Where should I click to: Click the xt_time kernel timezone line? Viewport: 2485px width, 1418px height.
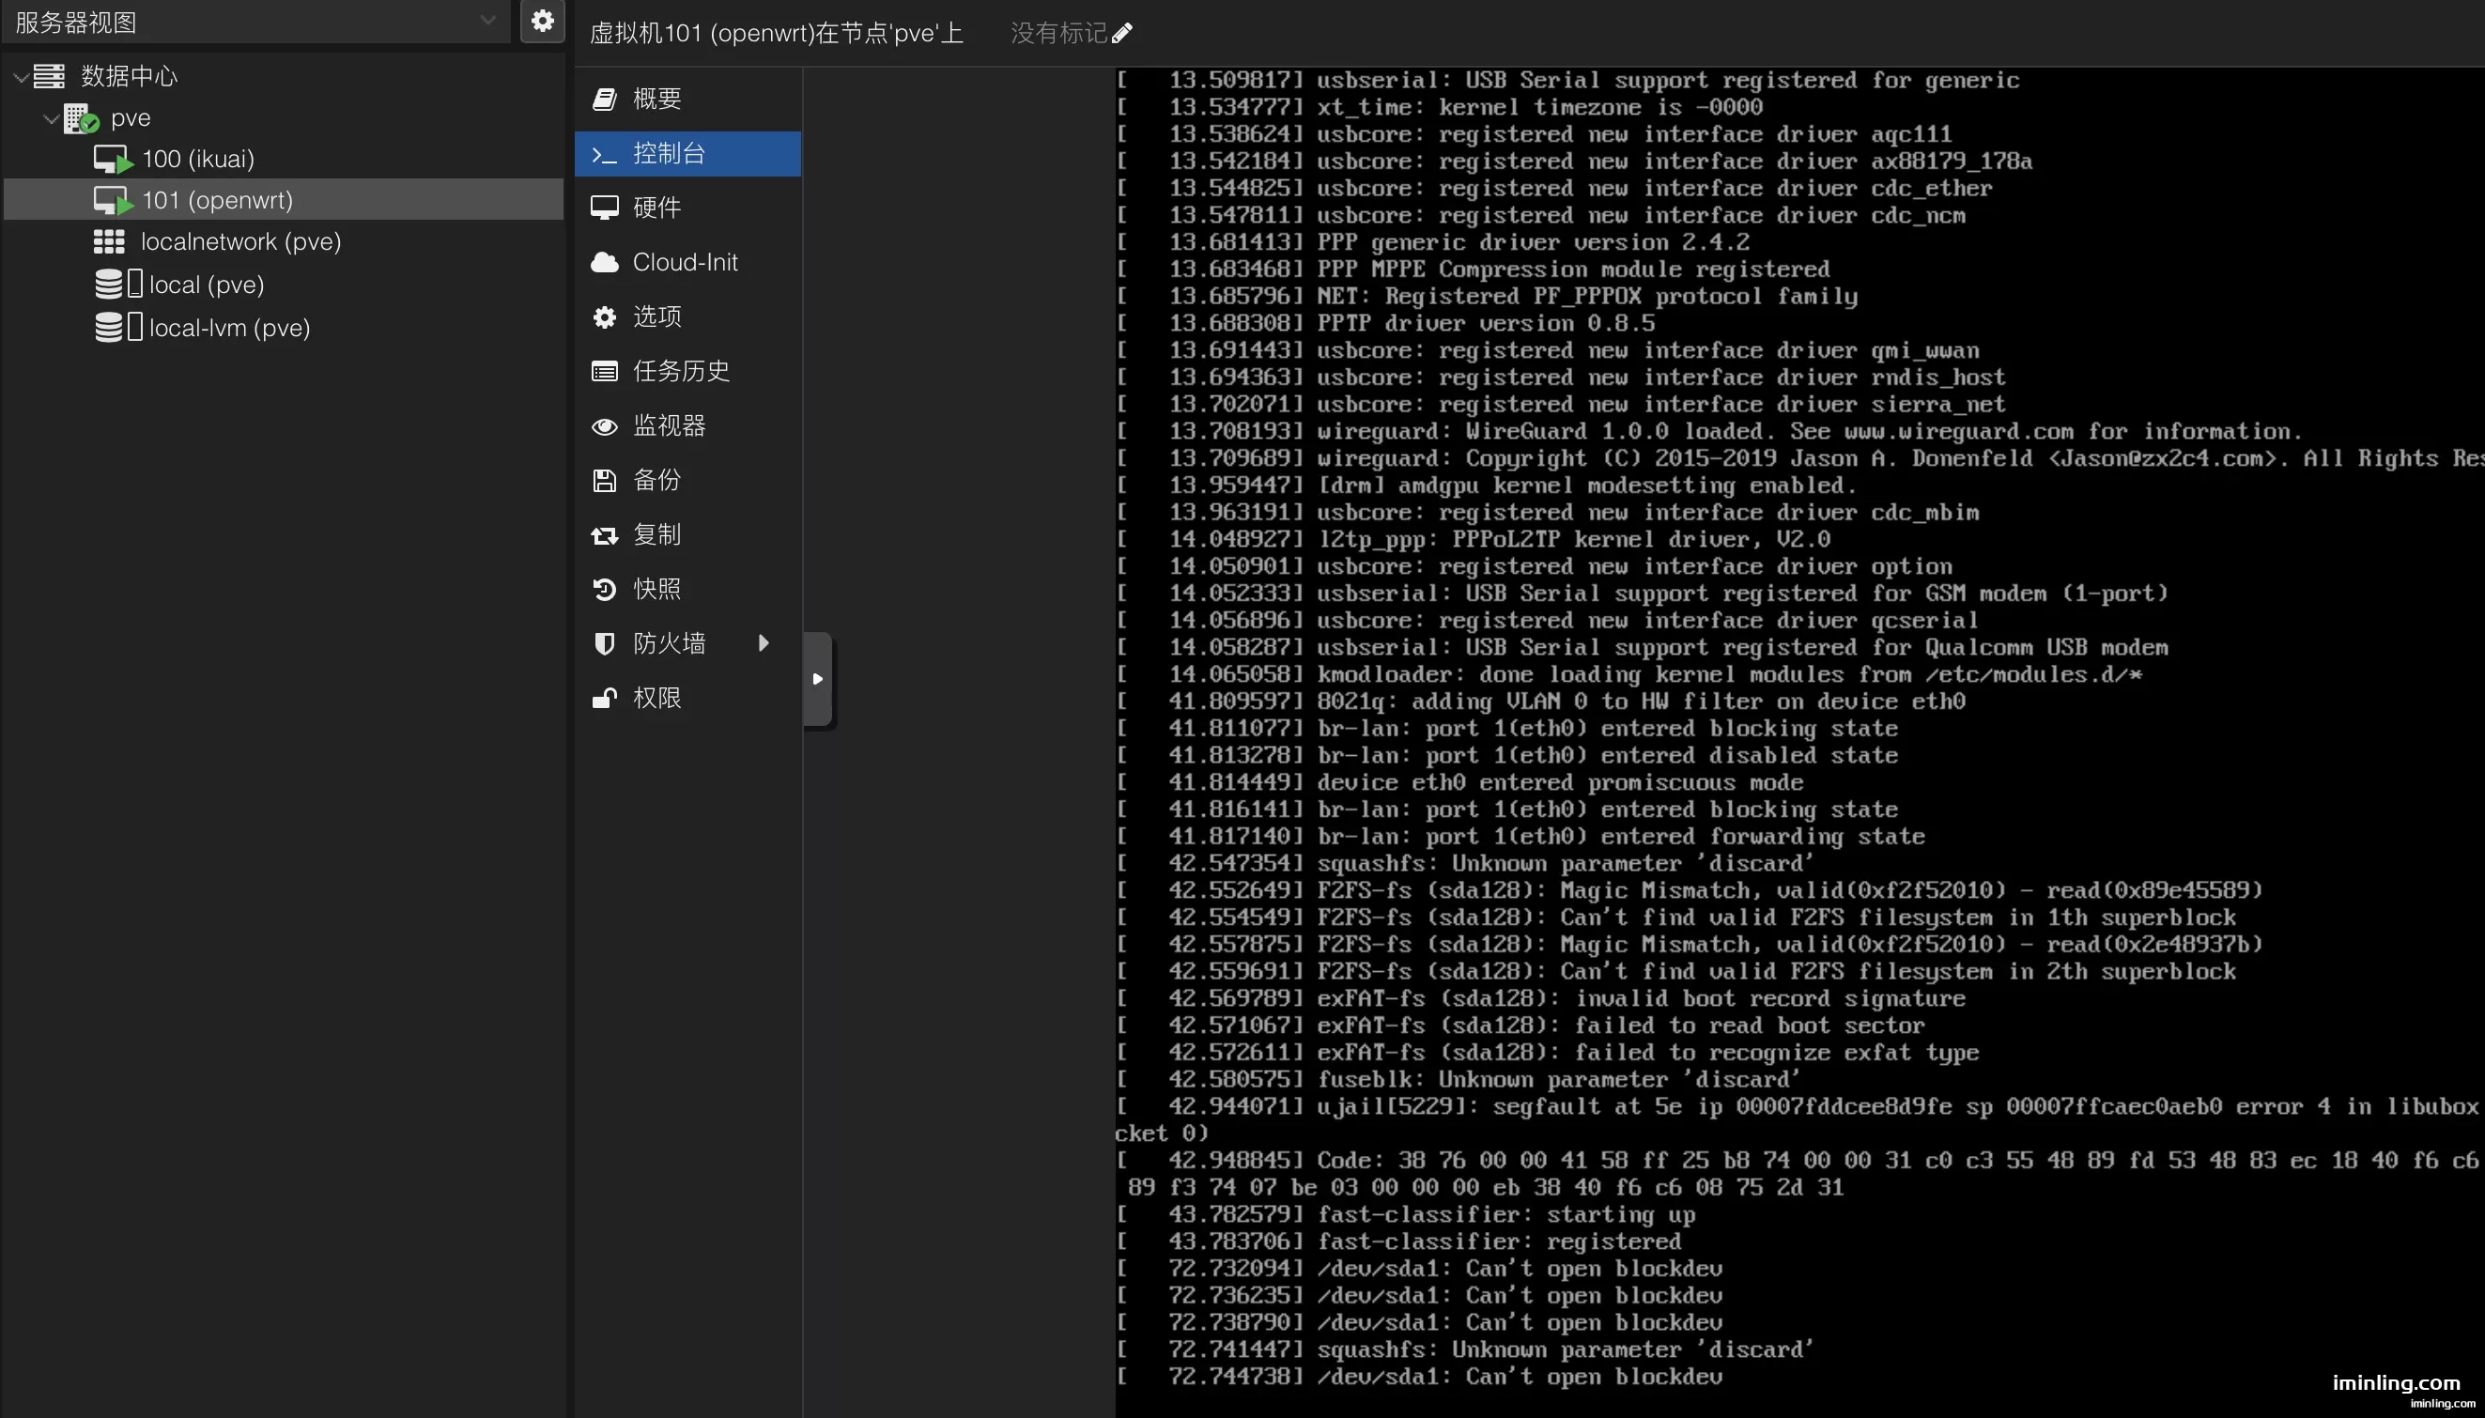tap(1439, 107)
